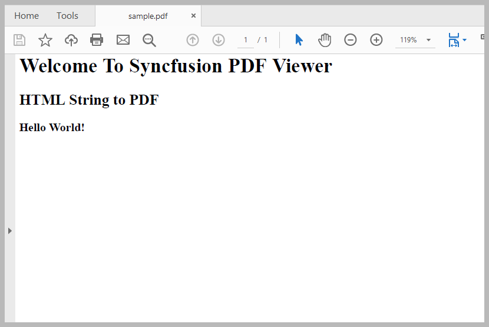The image size is (489, 327).
Task: Open the fit page options arrow
Action: [464, 40]
